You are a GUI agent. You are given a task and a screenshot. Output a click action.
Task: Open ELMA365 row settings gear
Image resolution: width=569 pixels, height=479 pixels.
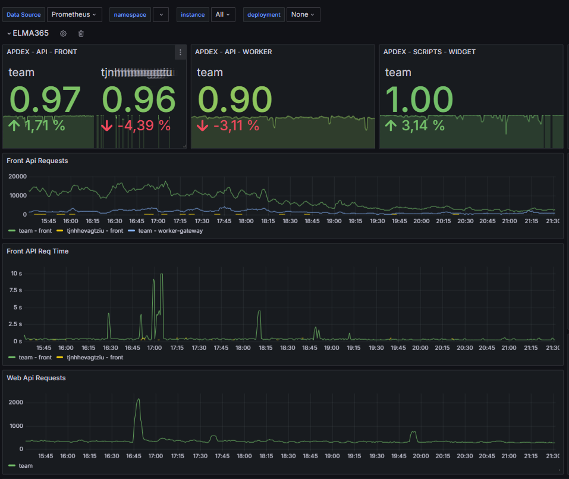click(63, 33)
